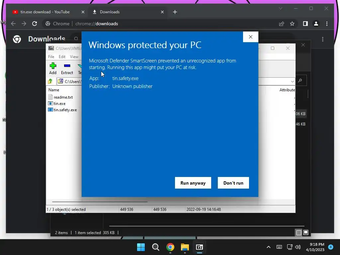Open Chrome side panel
This screenshot has height=255, width=340.
click(305, 24)
